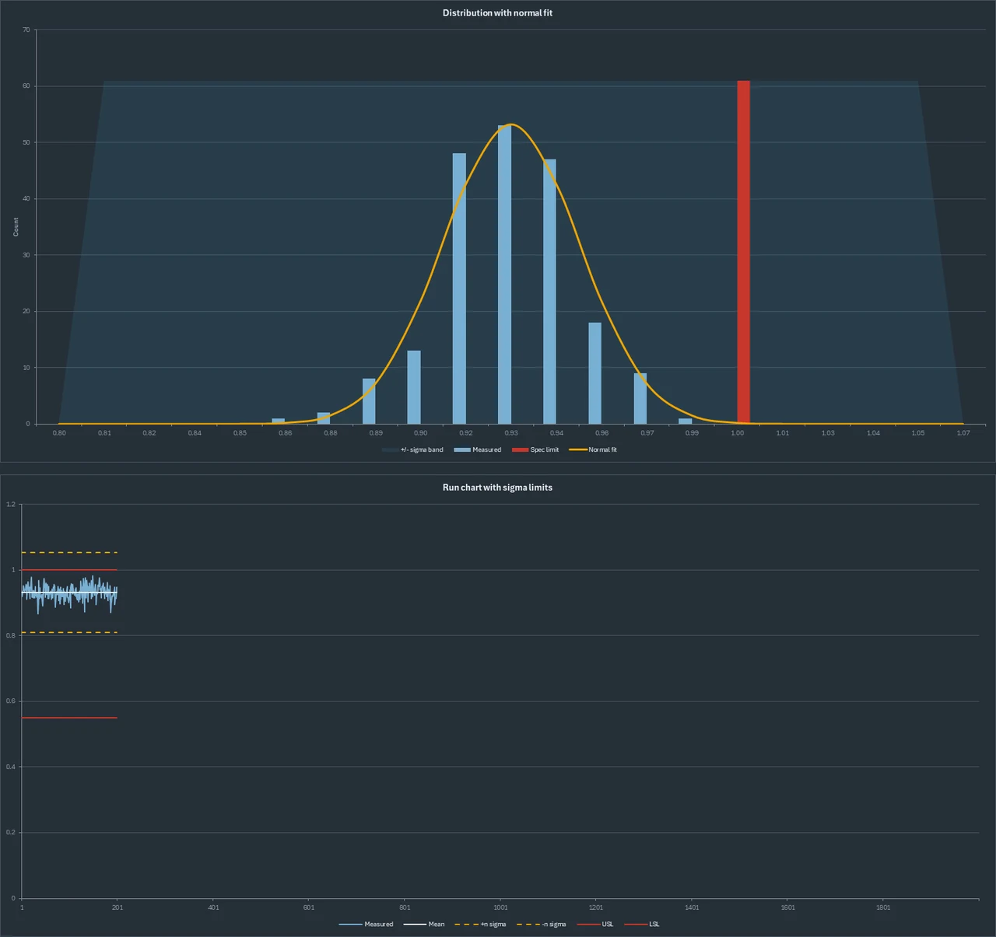
Task: Select the "LSL" legend entry
Action: [x=642, y=925]
